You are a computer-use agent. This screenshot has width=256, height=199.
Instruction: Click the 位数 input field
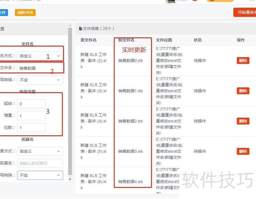pyautogui.click(x=31, y=128)
